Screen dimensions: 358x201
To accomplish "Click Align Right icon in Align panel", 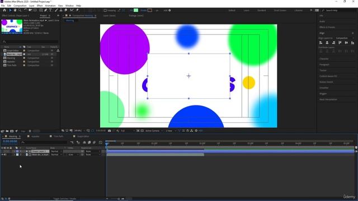I will [333, 42].
